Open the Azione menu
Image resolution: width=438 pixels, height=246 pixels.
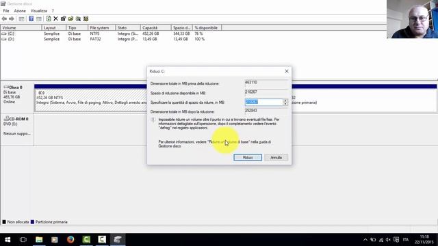20,11
